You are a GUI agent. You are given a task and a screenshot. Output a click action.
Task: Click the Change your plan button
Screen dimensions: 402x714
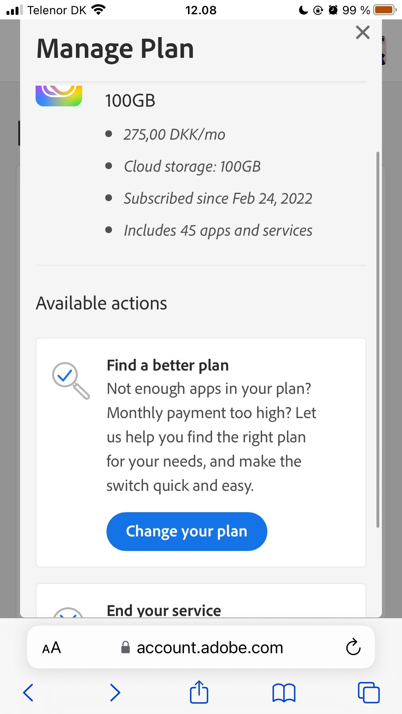pos(187,531)
